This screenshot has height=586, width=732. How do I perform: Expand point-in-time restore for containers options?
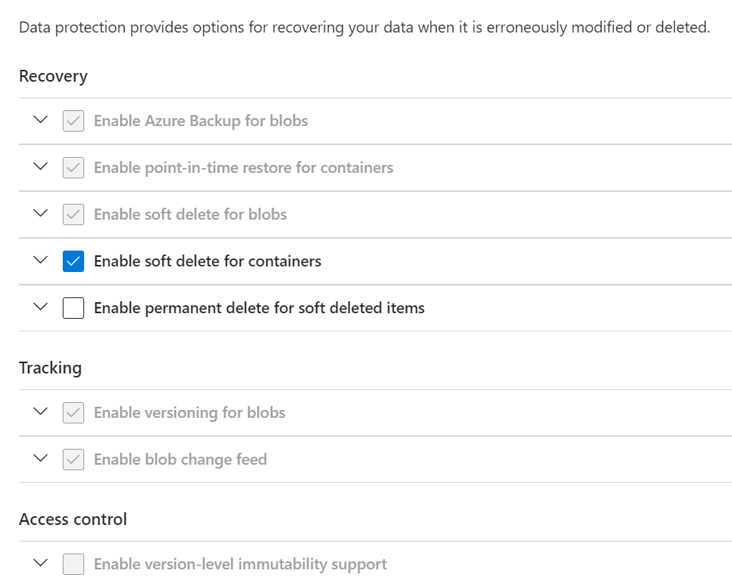(x=41, y=167)
